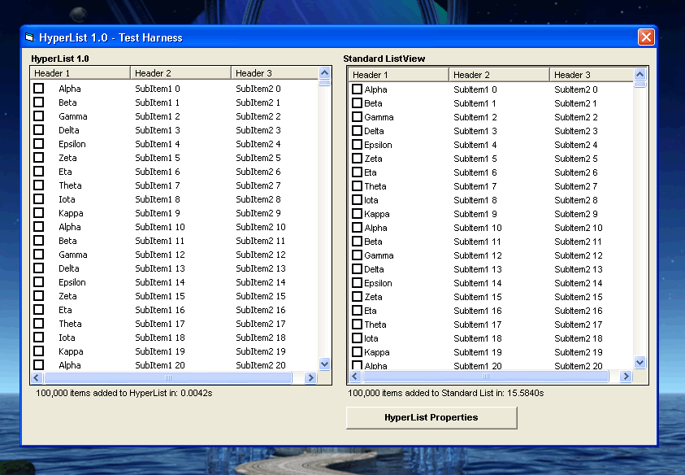Close the HyperList Test Harness window
The height and width of the screenshot is (475, 685).
(x=646, y=37)
